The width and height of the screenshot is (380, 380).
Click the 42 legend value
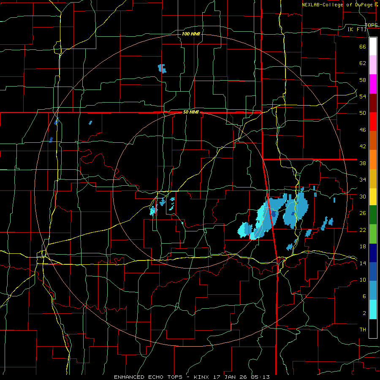pyautogui.click(x=363, y=147)
